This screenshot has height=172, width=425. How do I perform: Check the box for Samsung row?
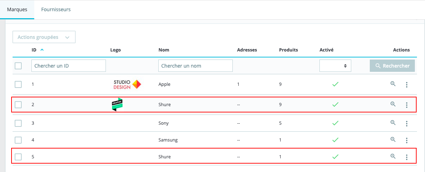coord(18,140)
